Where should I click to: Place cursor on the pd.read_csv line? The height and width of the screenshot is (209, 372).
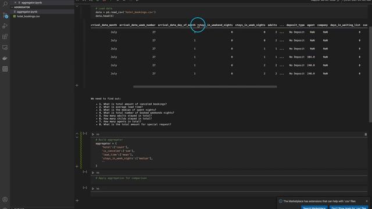click(126, 12)
